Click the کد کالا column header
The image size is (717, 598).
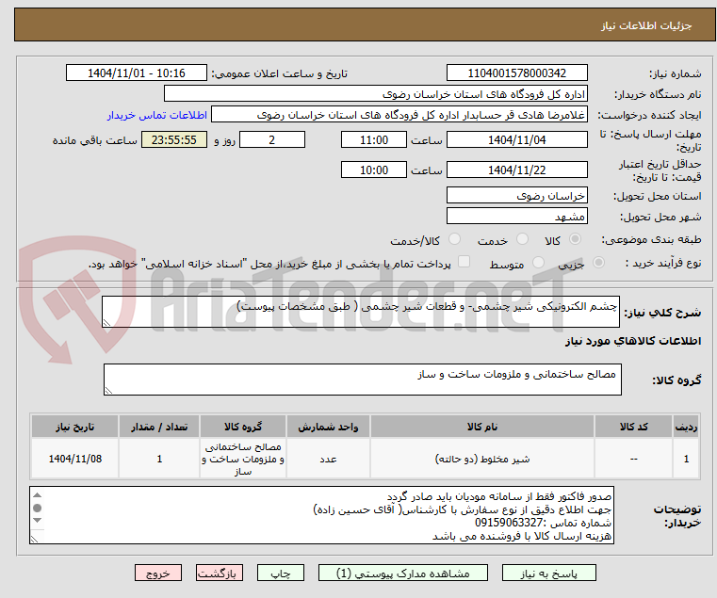(x=633, y=427)
